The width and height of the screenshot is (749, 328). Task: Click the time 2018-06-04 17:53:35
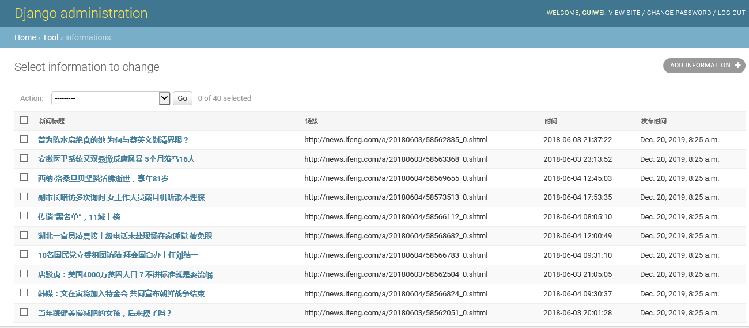577,197
